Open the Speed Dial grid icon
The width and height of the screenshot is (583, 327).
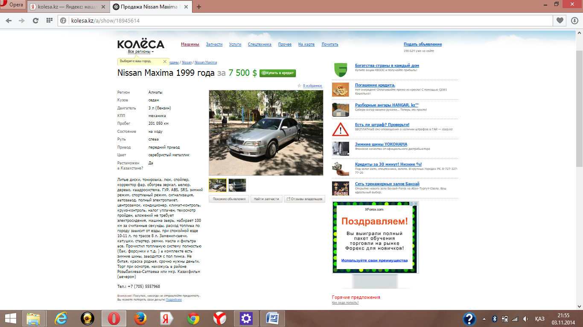tap(49, 20)
